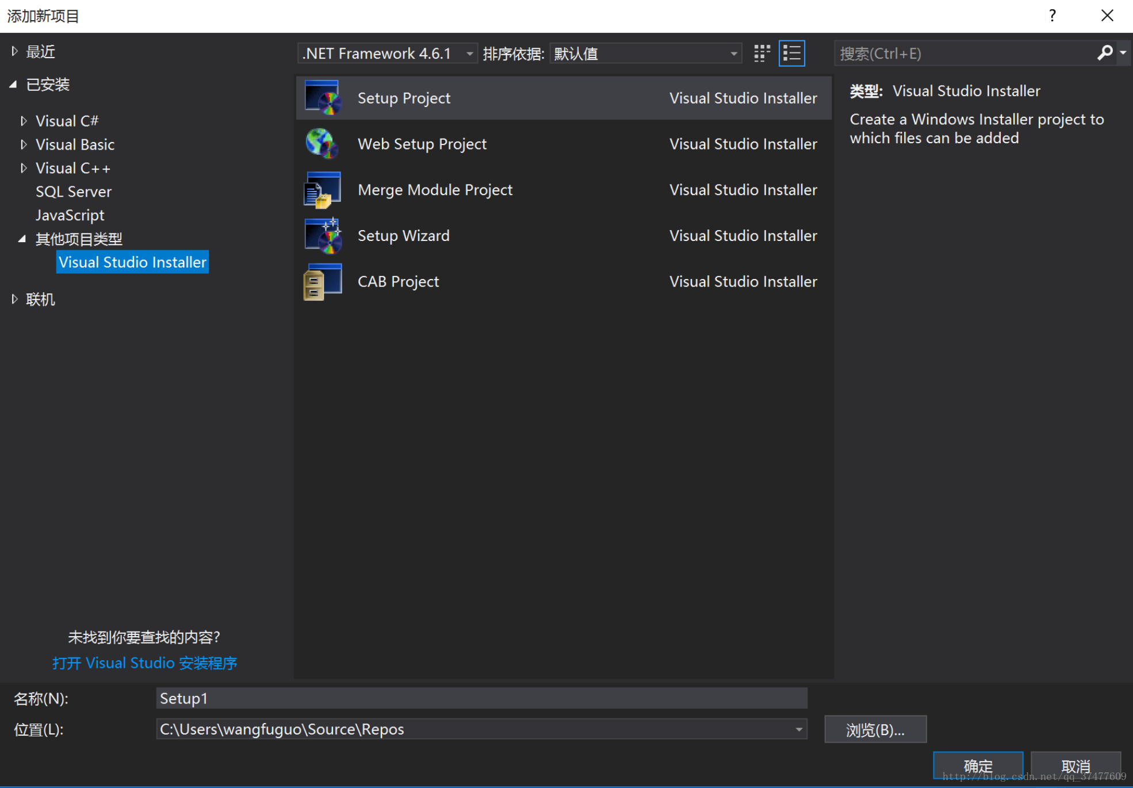Viewport: 1133px width, 788px height.
Task: Expand the Visual C# node
Action: [x=24, y=121]
